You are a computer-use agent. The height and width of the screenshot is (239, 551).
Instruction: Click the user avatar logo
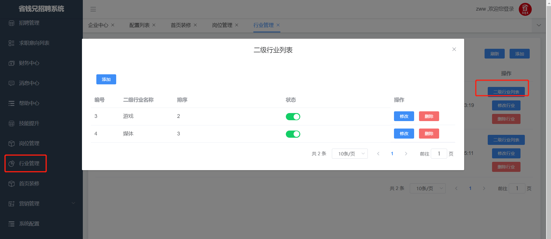525,9
